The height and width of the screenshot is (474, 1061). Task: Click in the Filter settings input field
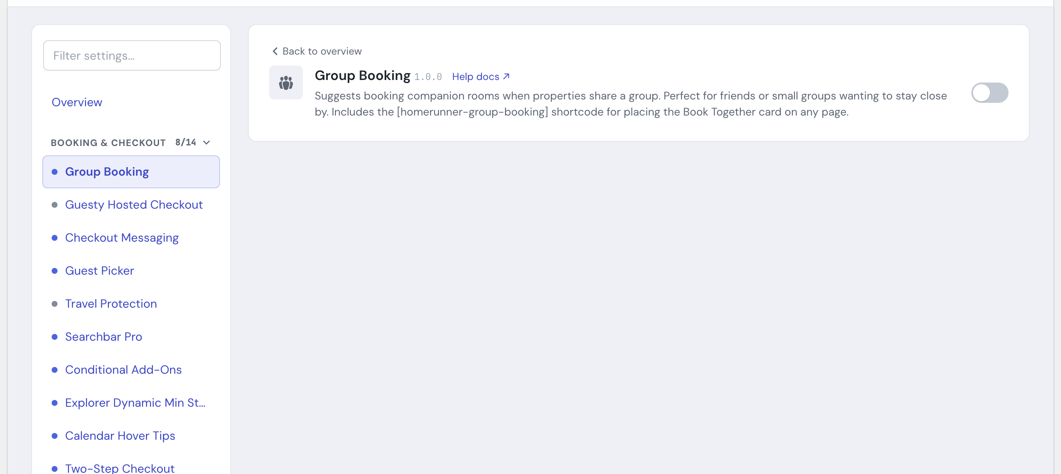[x=132, y=55]
